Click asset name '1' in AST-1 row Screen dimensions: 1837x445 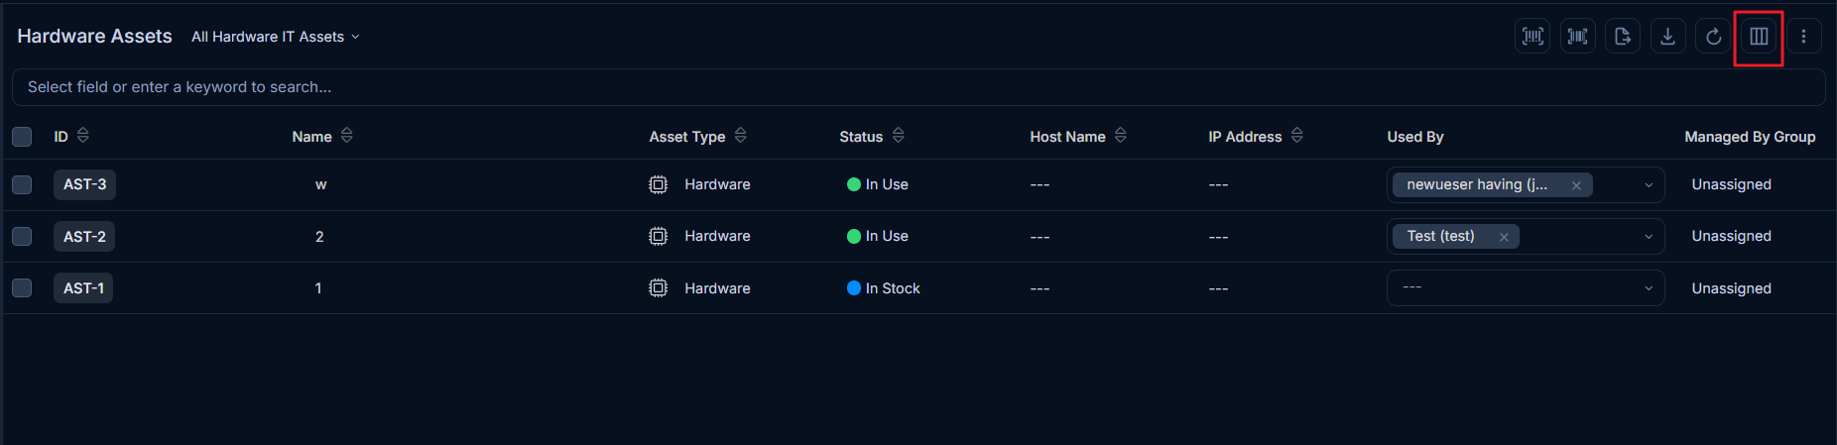point(318,288)
